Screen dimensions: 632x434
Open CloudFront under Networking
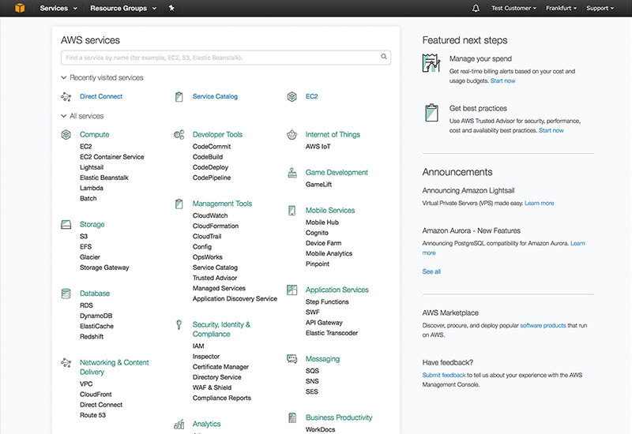(x=96, y=395)
